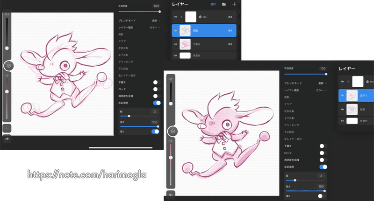Click the 幅 value field showing 3 in left window
Viewport: 374px width, 201px height.
pyautogui.click(x=154, y=111)
